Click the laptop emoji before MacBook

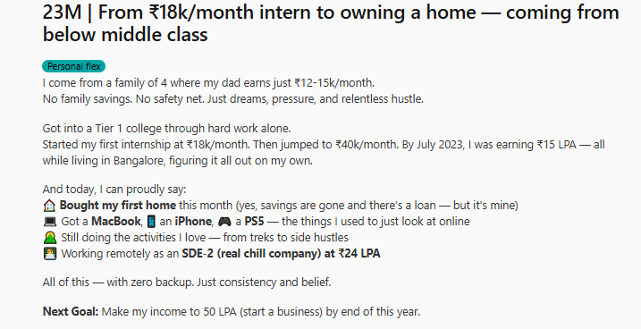point(50,222)
